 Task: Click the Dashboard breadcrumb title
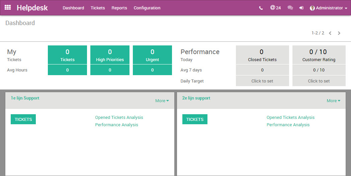click(20, 23)
